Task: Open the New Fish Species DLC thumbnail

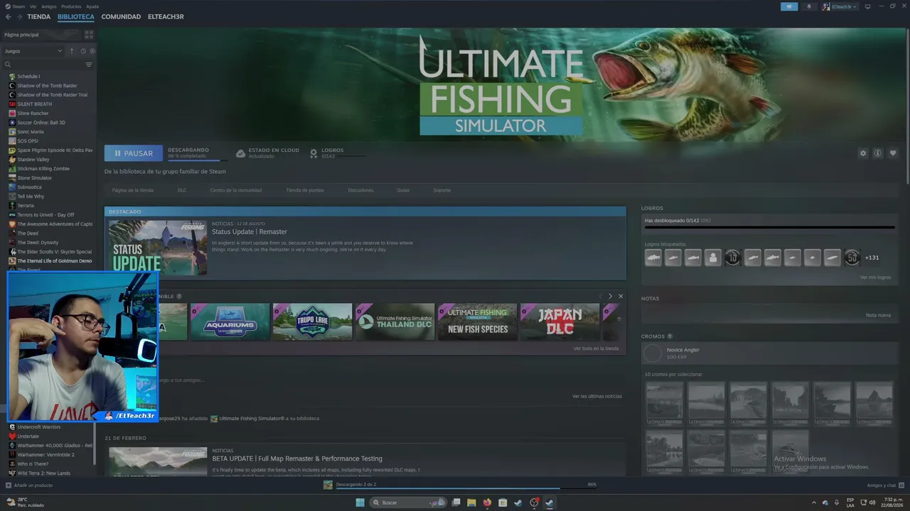Action: pyautogui.click(x=477, y=322)
